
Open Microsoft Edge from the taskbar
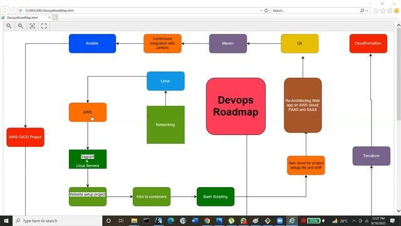pyautogui.click(x=170, y=220)
